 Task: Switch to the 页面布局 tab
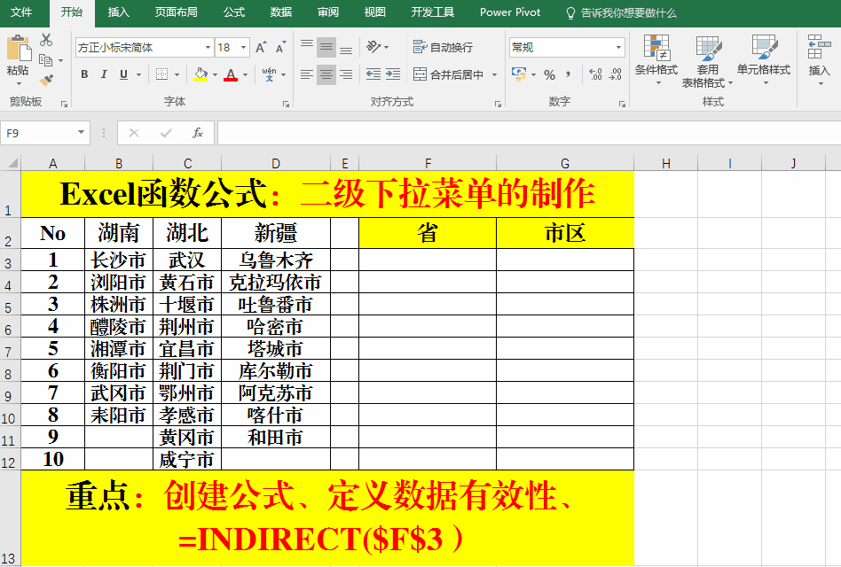coord(176,12)
